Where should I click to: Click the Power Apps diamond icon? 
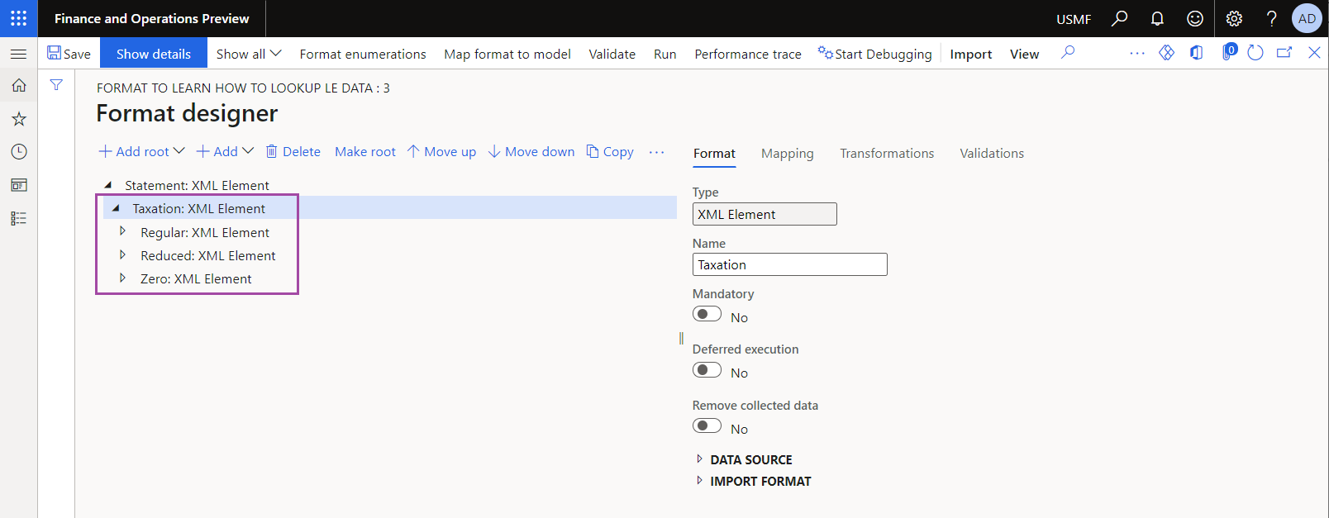click(x=1166, y=53)
